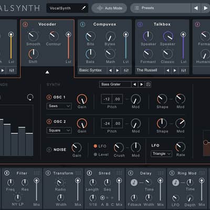The height and width of the screenshot is (210, 210).
Task: Select Shred pattern A button
Action: coord(102,198)
